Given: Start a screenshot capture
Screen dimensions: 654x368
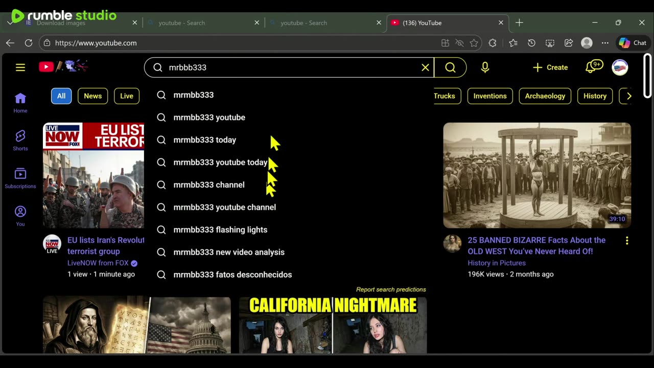Looking at the screenshot, I should (550, 43).
